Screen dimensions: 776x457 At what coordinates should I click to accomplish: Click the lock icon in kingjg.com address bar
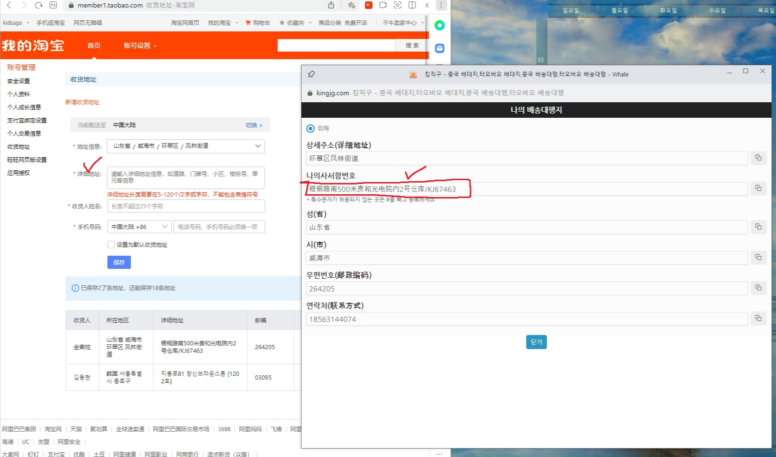pyautogui.click(x=310, y=93)
